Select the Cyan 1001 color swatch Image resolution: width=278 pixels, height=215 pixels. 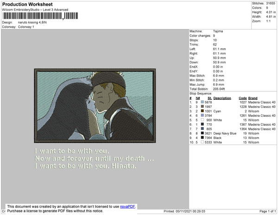point(202,111)
